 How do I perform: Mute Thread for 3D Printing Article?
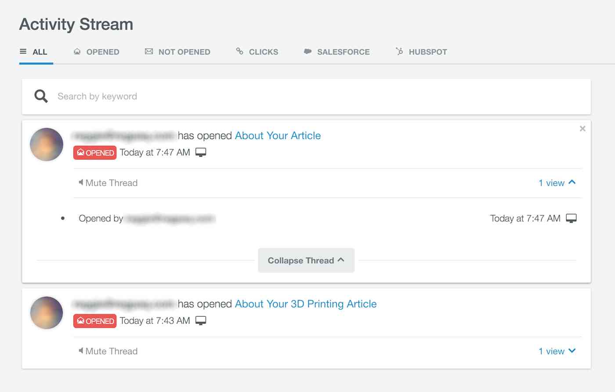(108, 351)
